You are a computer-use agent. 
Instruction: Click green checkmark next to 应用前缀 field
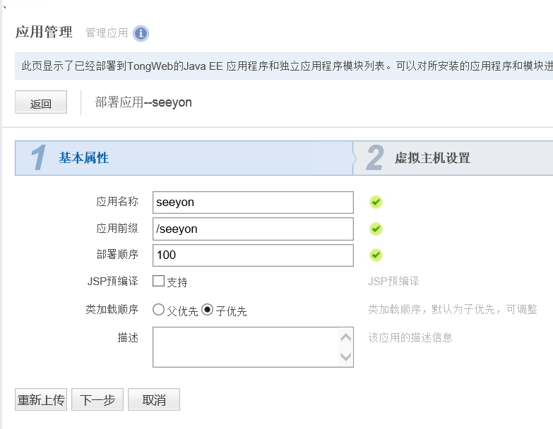pos(376,229)
